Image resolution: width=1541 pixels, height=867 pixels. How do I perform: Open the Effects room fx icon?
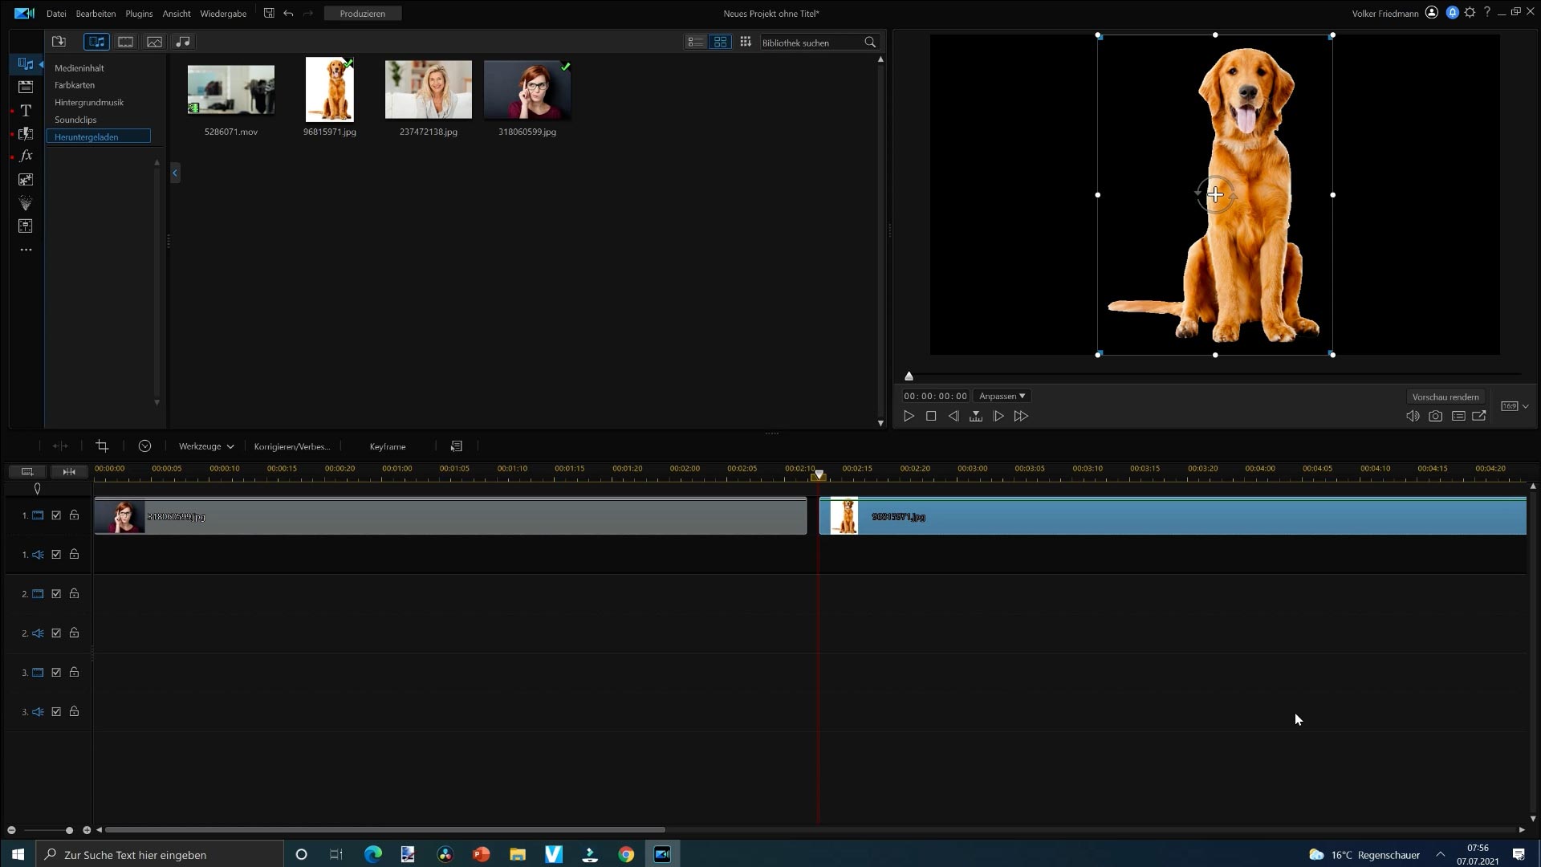(x=26, y=156)
